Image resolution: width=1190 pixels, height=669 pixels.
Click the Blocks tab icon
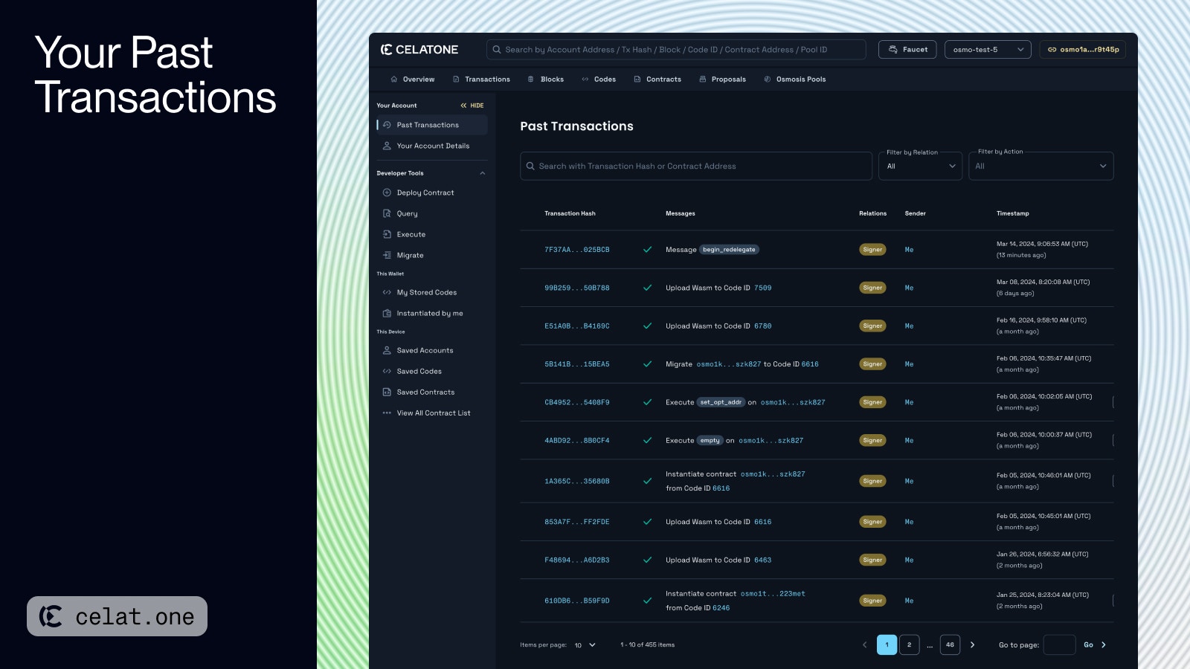[530, 80]
